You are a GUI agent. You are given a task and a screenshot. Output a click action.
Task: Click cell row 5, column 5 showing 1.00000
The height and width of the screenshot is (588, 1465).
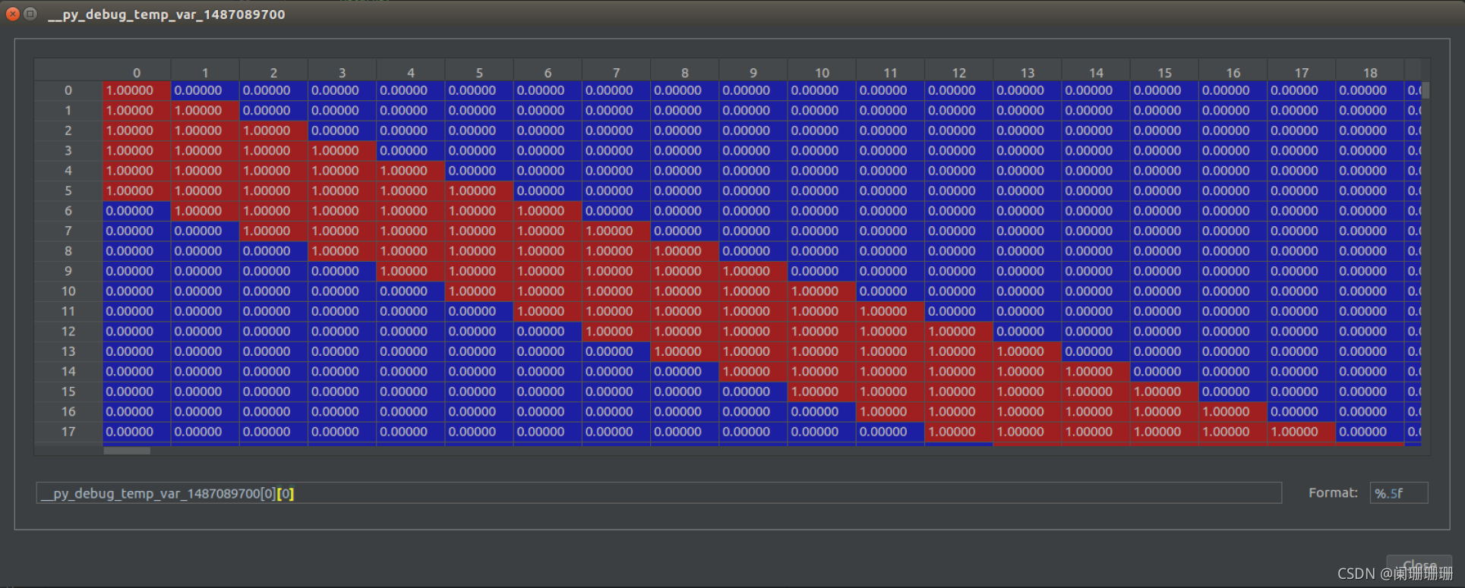click(479, 190)
